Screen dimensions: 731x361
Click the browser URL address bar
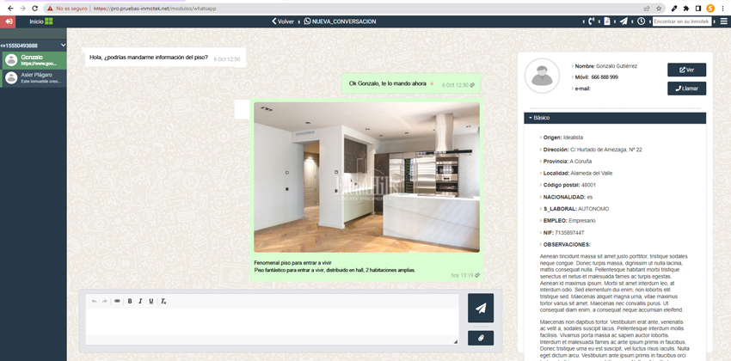click(x=354, y=9)
